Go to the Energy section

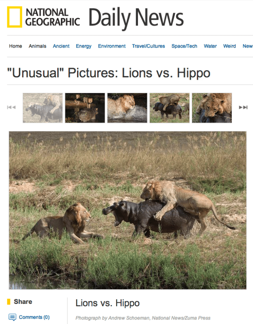coord(84,46)
